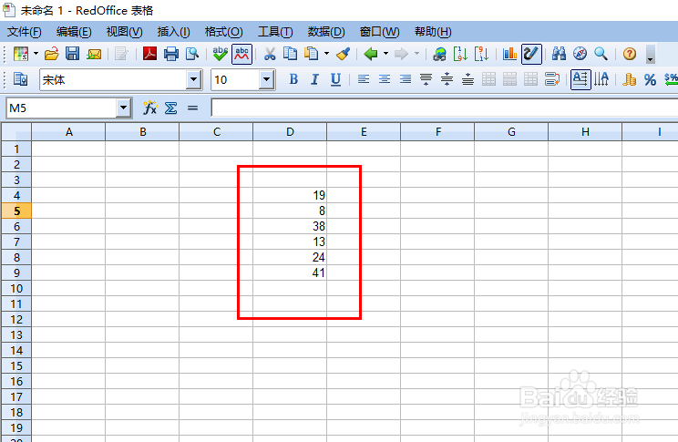Screen dimensions: 678x442
Task: Click the New spreadsheet icon
Action: click(x=21, y=54)
